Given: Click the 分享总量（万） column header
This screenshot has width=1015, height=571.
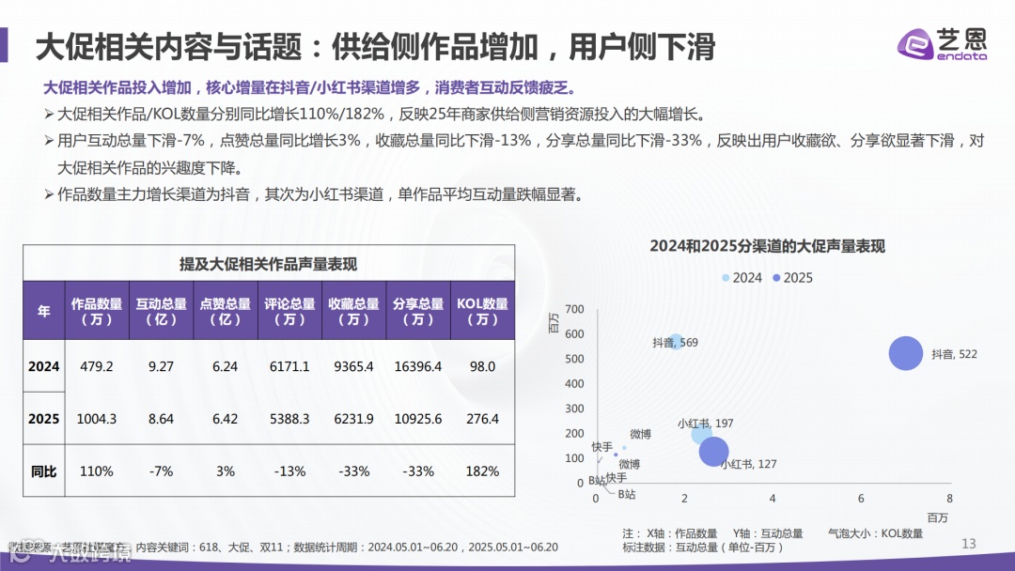Looking at the screenshot, I should click(418, 311).
